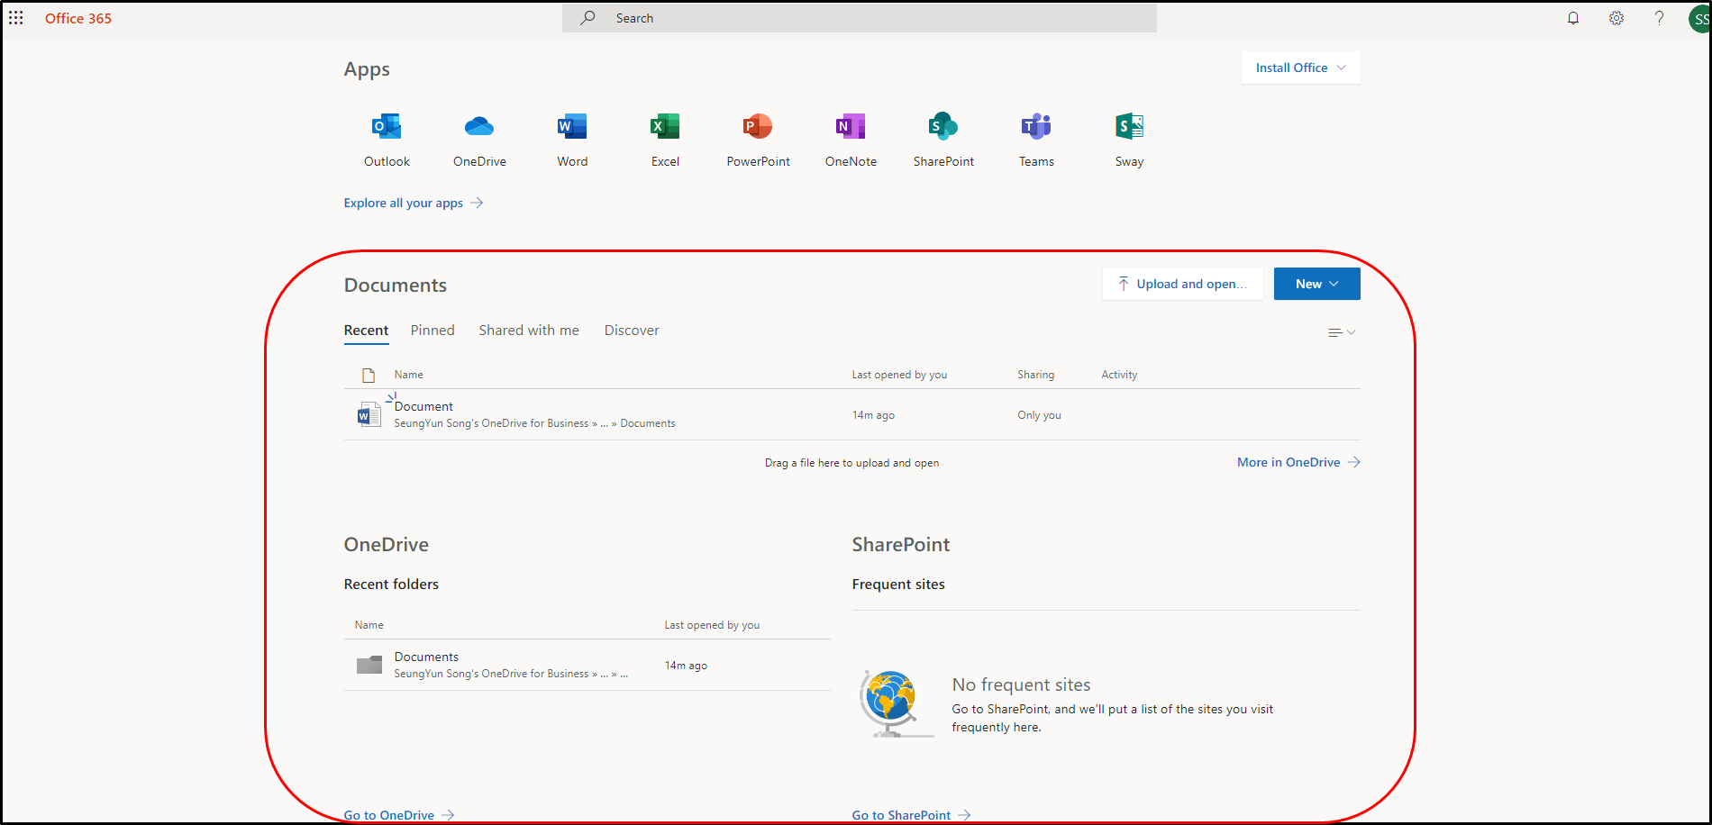Open the recent file named Document
The width and height of the screenshot is (1712, 825).
coord(423,406)
